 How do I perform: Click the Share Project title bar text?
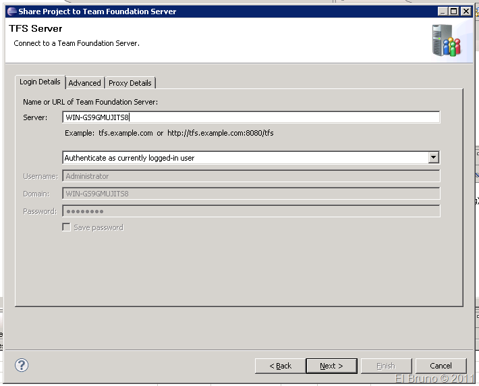point(97,11)
